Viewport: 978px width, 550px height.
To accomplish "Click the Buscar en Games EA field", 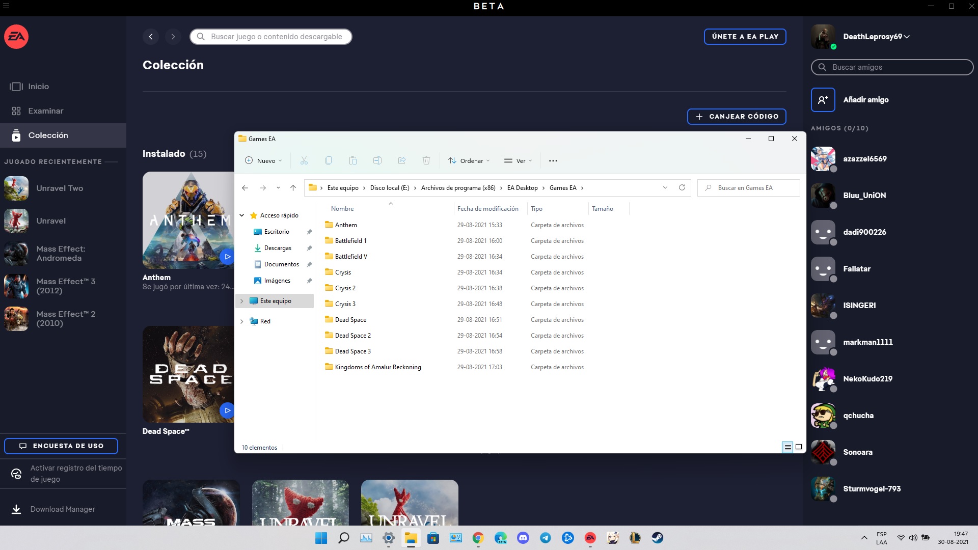I will [748, 188].
